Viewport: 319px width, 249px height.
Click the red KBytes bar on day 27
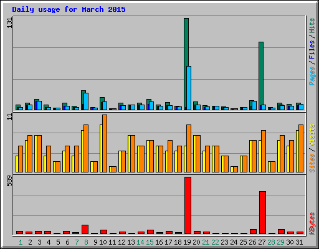[x=262, y=213]
